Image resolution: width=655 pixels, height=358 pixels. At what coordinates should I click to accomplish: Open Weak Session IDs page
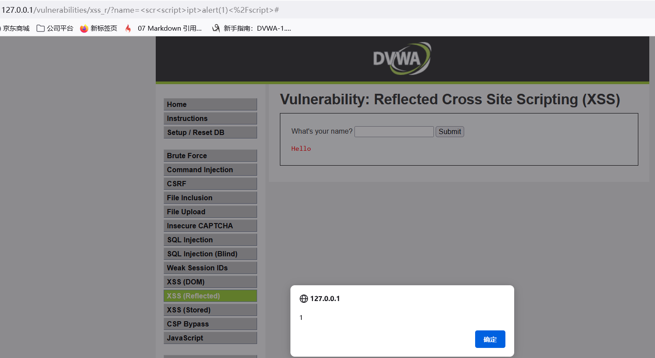click(x=210, y=268)
